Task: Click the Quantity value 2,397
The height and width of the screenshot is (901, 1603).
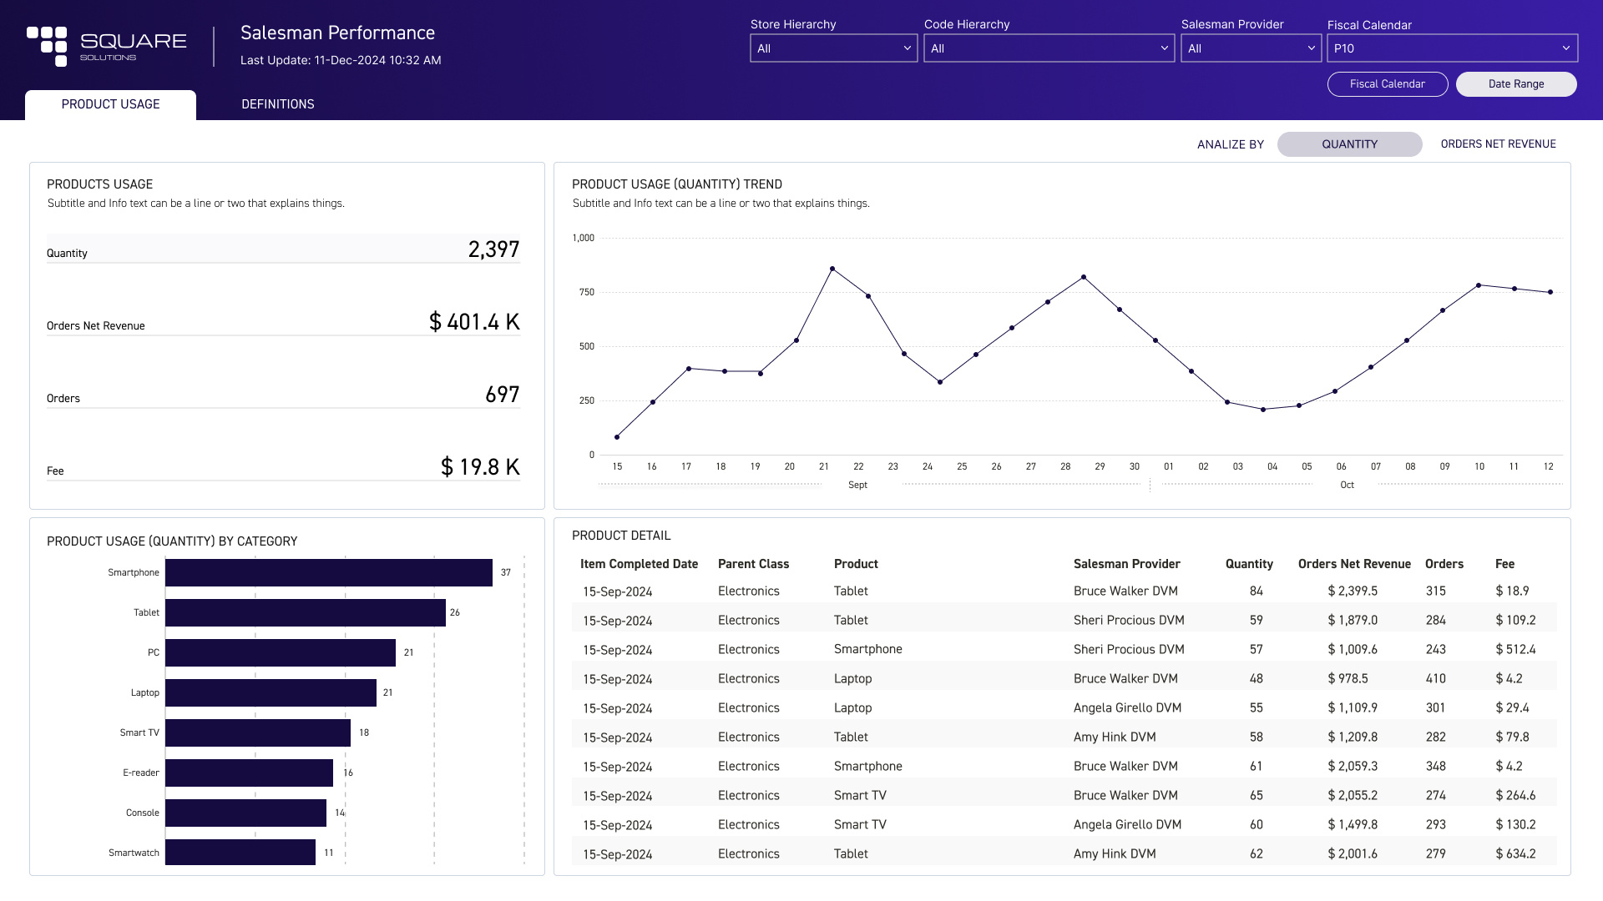Action: pyautogui.click(x=493, y=249)
